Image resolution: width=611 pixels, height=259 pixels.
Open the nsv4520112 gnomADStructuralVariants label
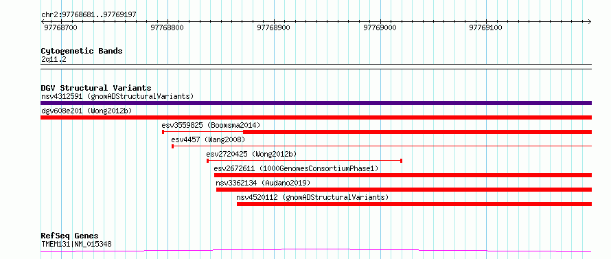[x=312, y=197]
